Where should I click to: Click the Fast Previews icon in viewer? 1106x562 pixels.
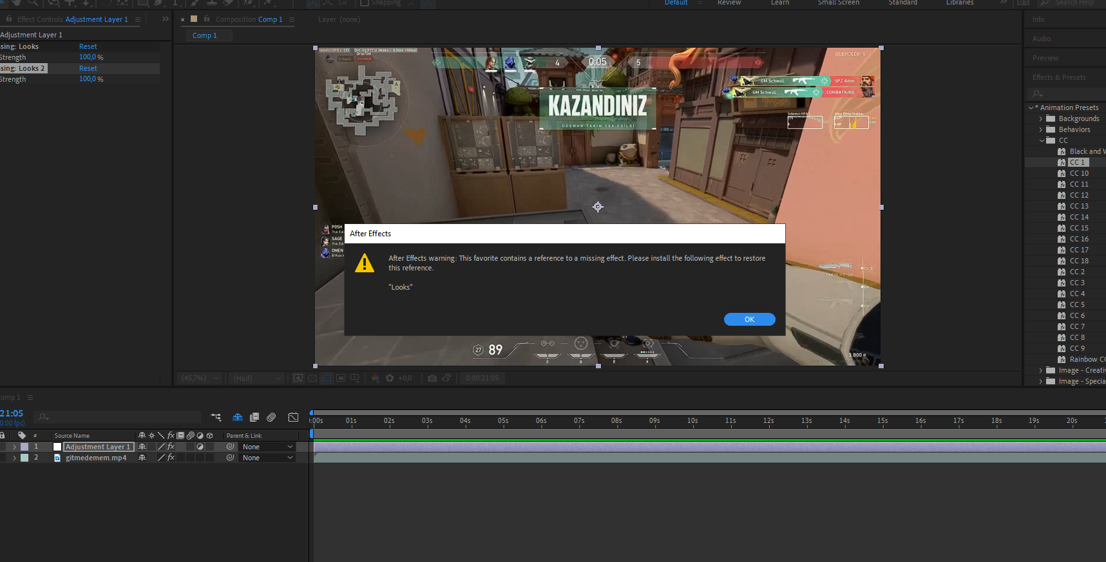click(298, 378)
